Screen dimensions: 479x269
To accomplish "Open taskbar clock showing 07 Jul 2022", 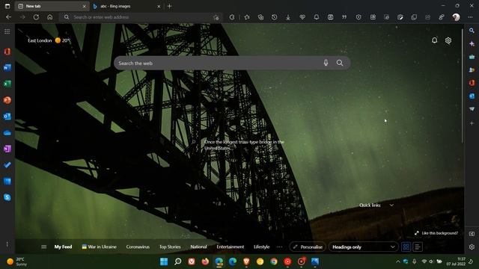I will click(456, 262).
